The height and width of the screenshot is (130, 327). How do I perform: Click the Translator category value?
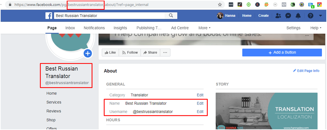139,95
